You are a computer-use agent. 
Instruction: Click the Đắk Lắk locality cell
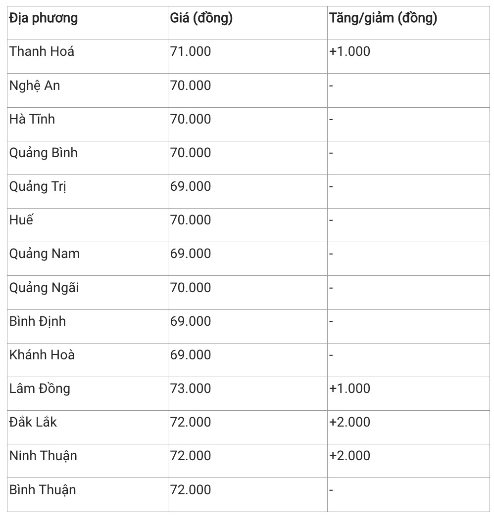click(33, 422)
